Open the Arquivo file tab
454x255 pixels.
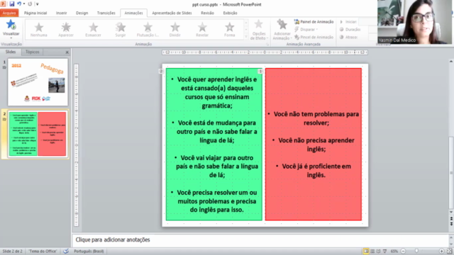(9, 13)
